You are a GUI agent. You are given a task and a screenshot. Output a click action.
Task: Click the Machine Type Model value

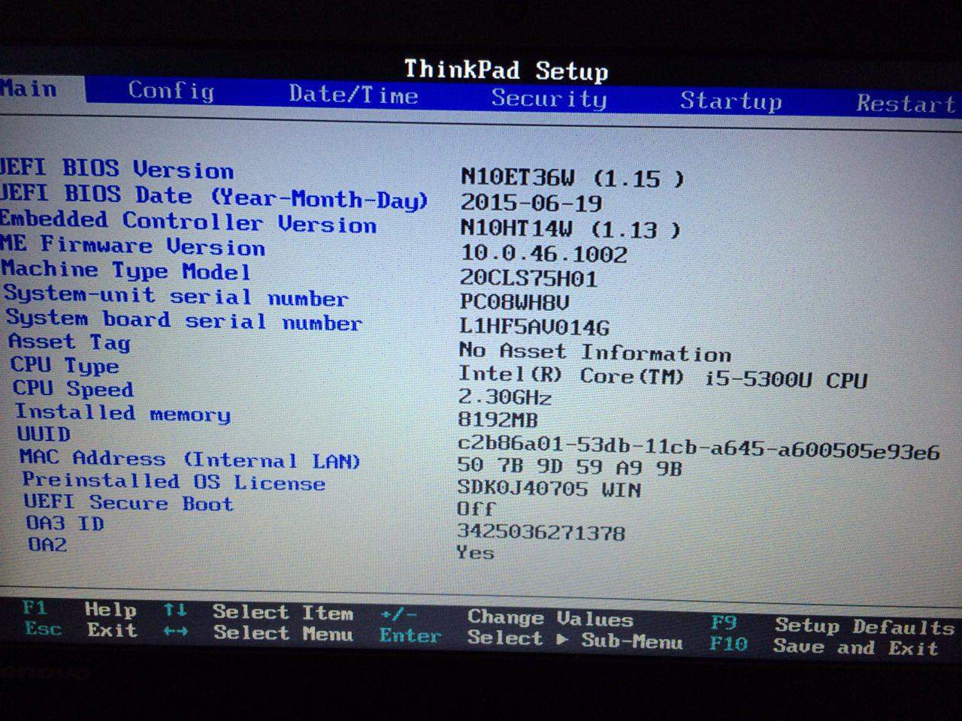[x=528, y=279]
